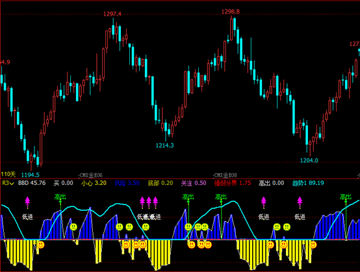Select the 关注 0.50 indicator label

(x=194, y=183)
